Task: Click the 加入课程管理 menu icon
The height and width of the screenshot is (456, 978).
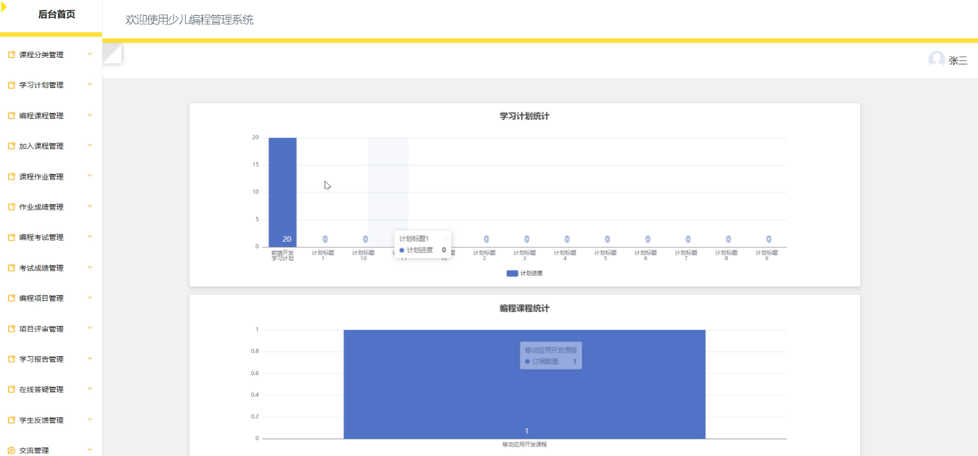Action: 11,146
